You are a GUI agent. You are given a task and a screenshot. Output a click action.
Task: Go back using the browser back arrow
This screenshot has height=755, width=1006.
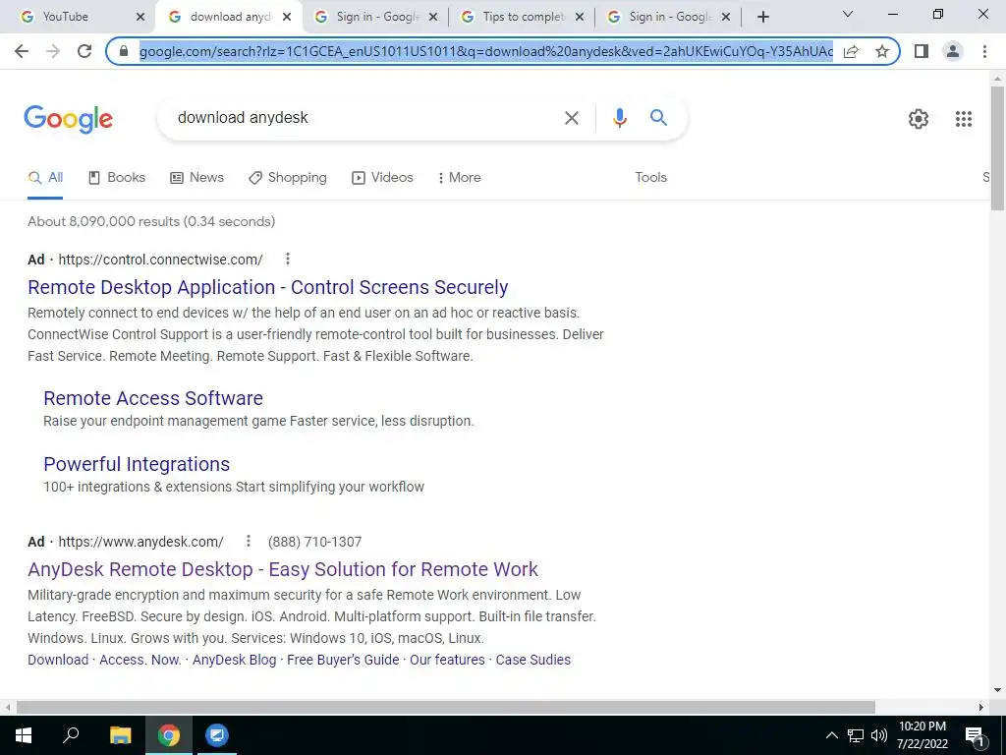[x=22, y=51]
